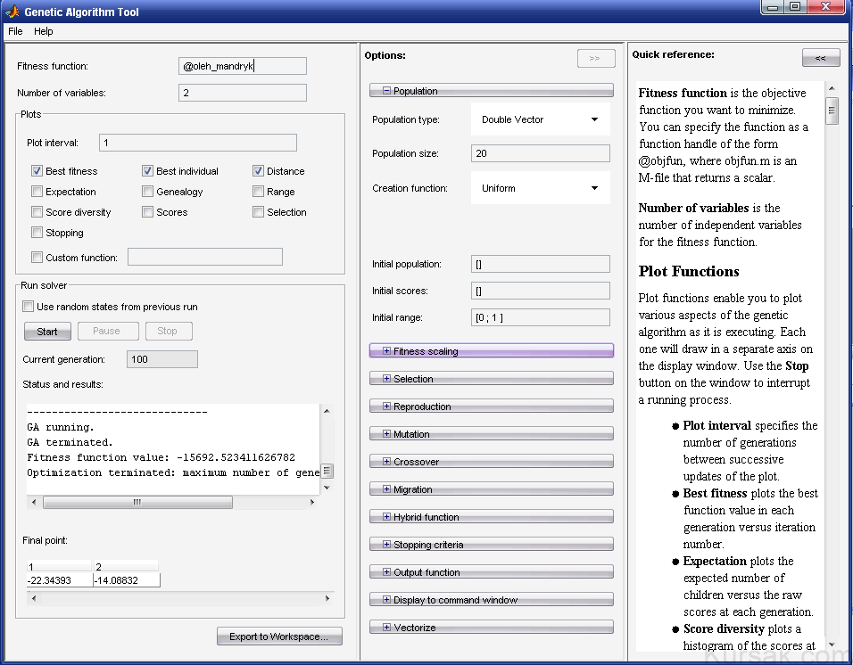Click the Population size field
Viewport: 853px width, 665px height.
540,153
